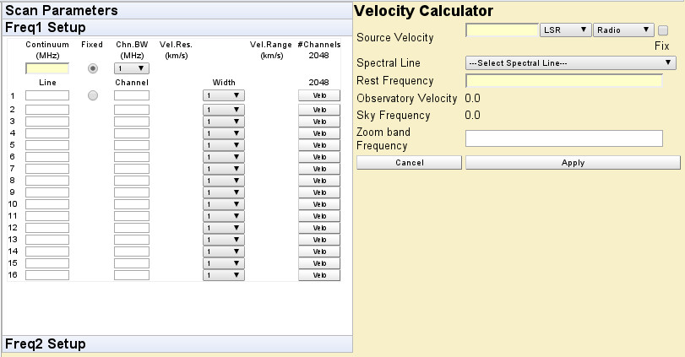Collapse the Freq1 Setup section header

[x=177, y=27]
